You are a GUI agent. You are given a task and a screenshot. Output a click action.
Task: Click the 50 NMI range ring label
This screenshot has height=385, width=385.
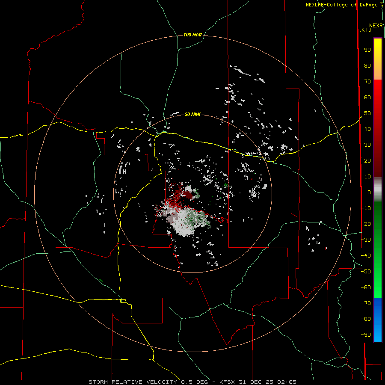click(192, 114)
